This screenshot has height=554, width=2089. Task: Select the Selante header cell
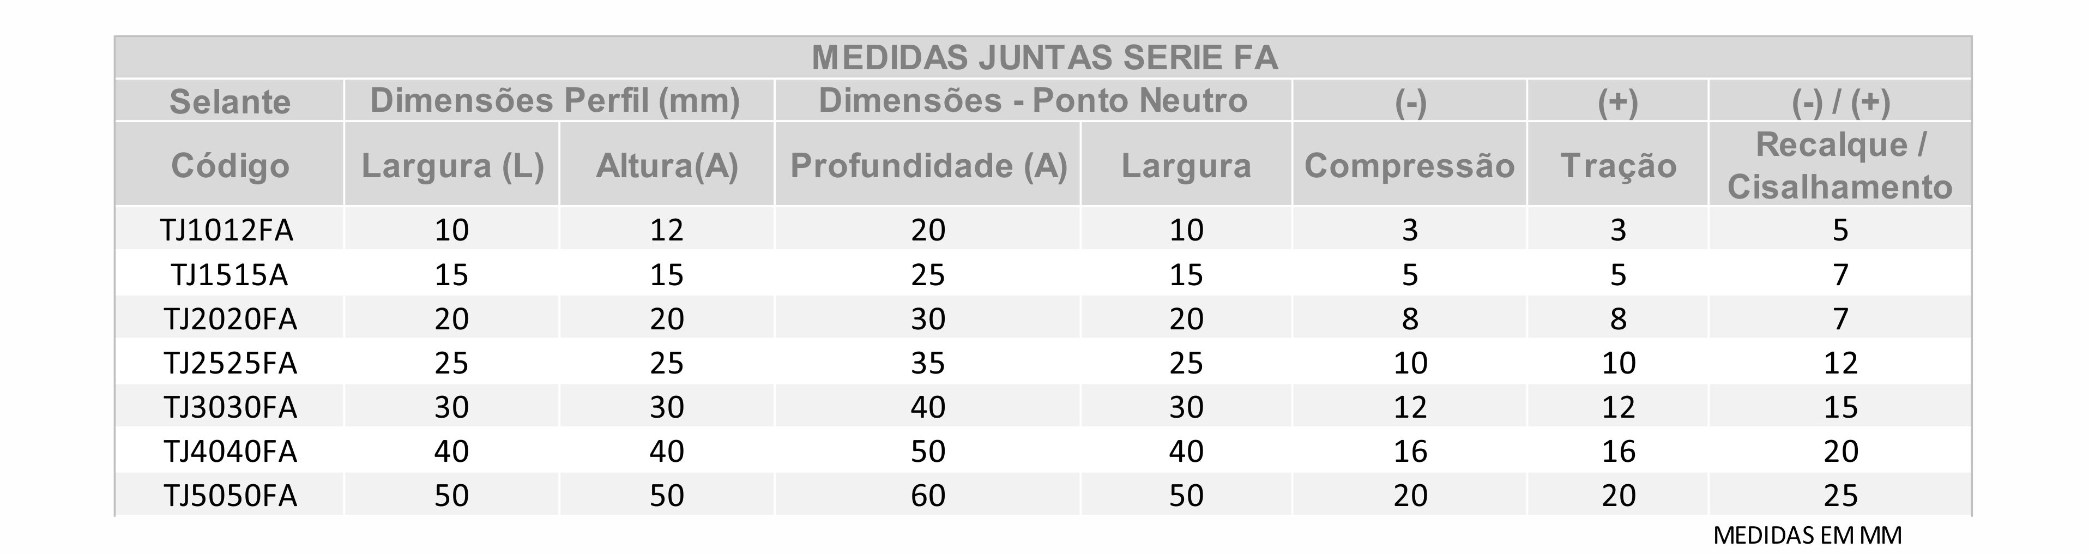point(230,101)
